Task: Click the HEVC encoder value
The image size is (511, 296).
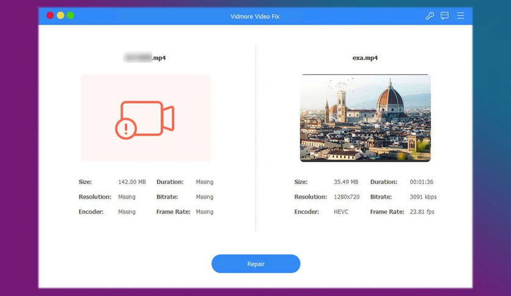Action: click(x=341, y=212)
